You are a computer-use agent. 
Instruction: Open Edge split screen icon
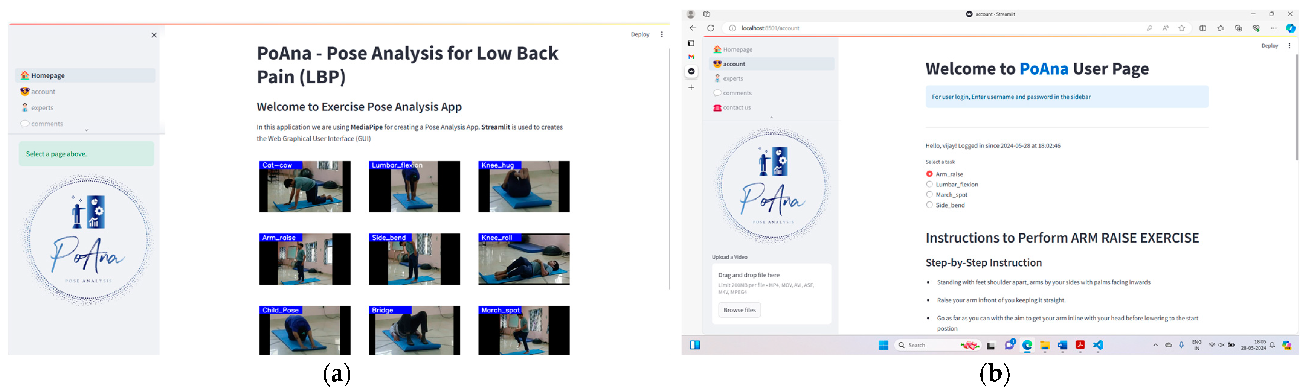(x=1202, y=28)
